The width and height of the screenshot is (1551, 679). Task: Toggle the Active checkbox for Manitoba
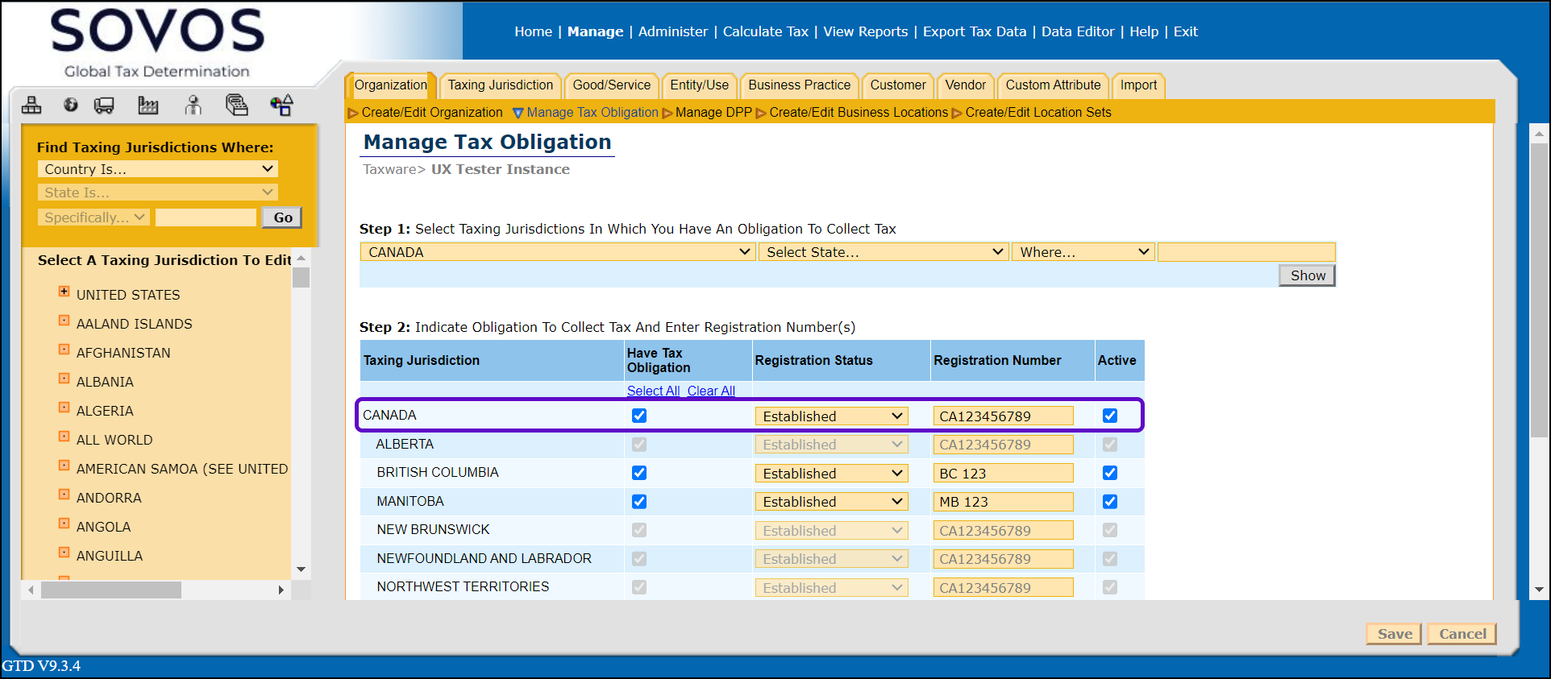pyautogui.click(x=1110, y=502)
